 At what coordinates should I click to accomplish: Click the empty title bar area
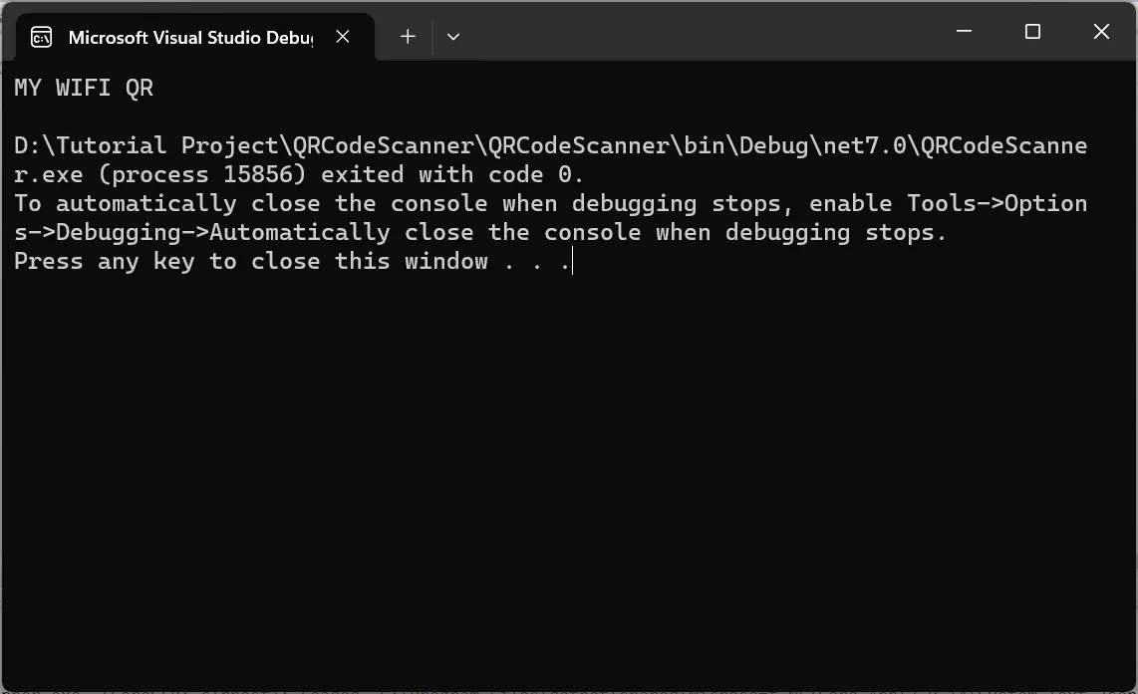tap(698, 32)
